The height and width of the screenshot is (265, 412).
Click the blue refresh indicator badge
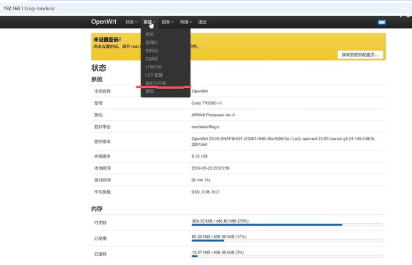(382, 22)
